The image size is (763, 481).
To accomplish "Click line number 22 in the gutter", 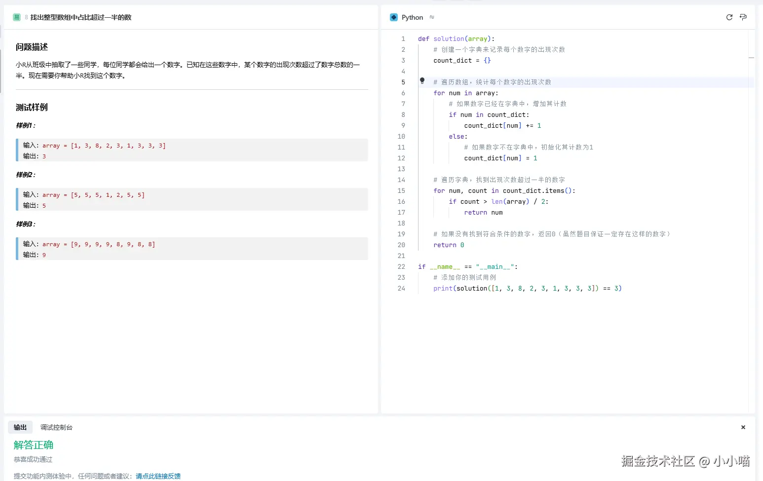I will click(x=401, y=266).
